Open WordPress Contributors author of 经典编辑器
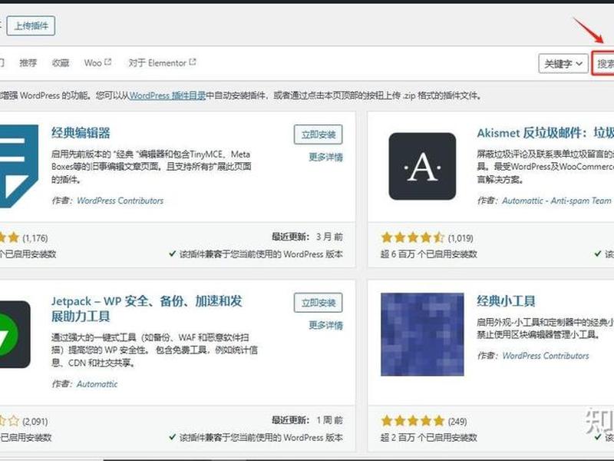 pos(120,201)
